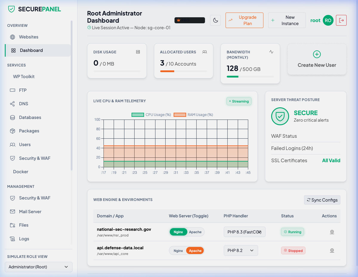Click the PRO crown badge
This screenshot has height=277, width=358.
coord(190,20)
